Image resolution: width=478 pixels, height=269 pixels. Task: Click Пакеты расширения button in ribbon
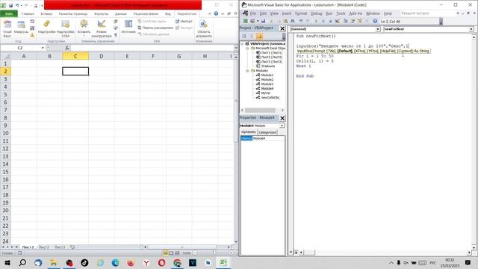pyautogui.click(x=155, y=28)
